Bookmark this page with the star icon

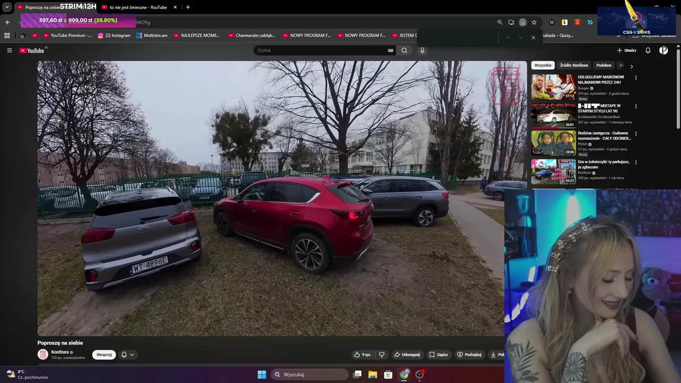[534, 22]
